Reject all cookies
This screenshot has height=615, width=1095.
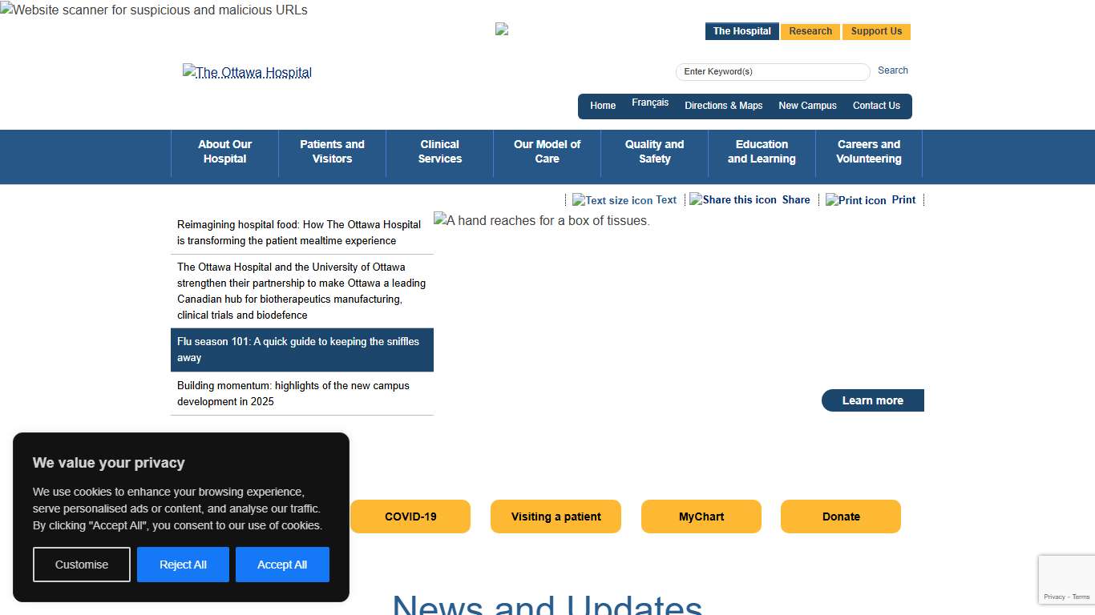(x=183, y=565)
